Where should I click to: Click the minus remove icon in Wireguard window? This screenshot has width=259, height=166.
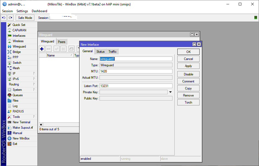49,49
